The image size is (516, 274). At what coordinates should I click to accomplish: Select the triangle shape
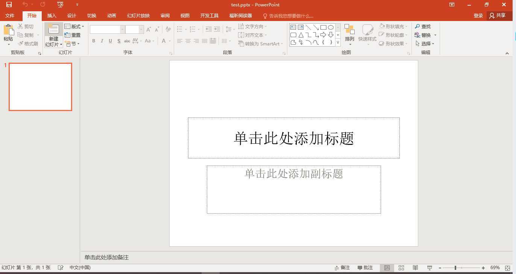300,35
